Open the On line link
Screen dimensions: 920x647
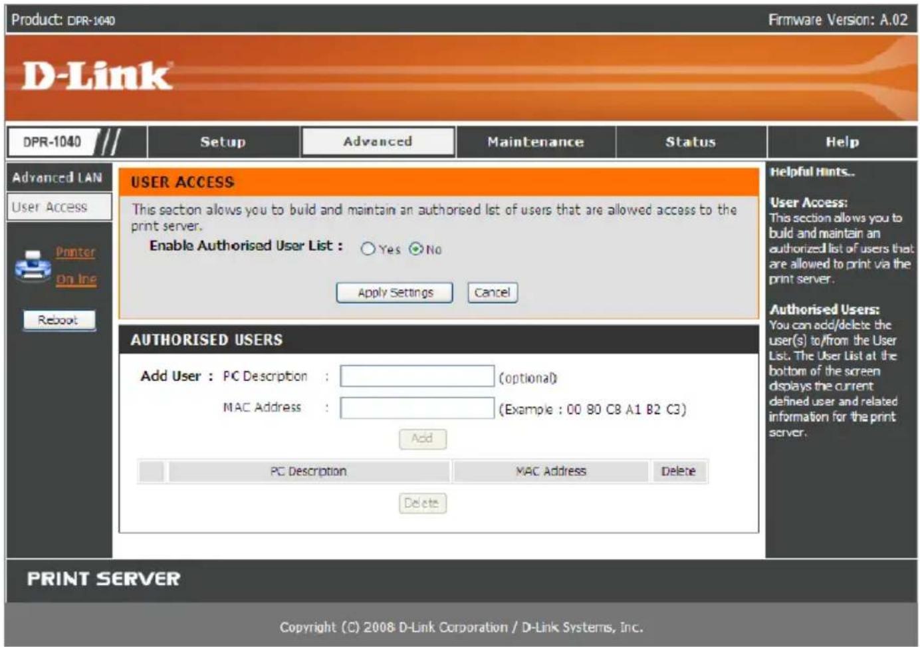[76, 279]
